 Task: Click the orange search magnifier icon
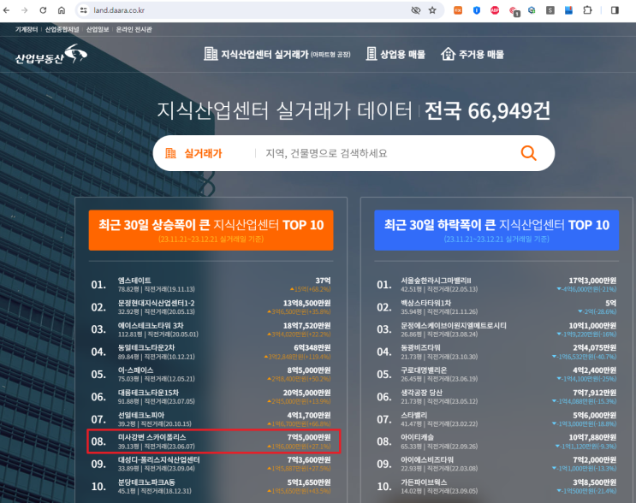click(x=528, y=153)
